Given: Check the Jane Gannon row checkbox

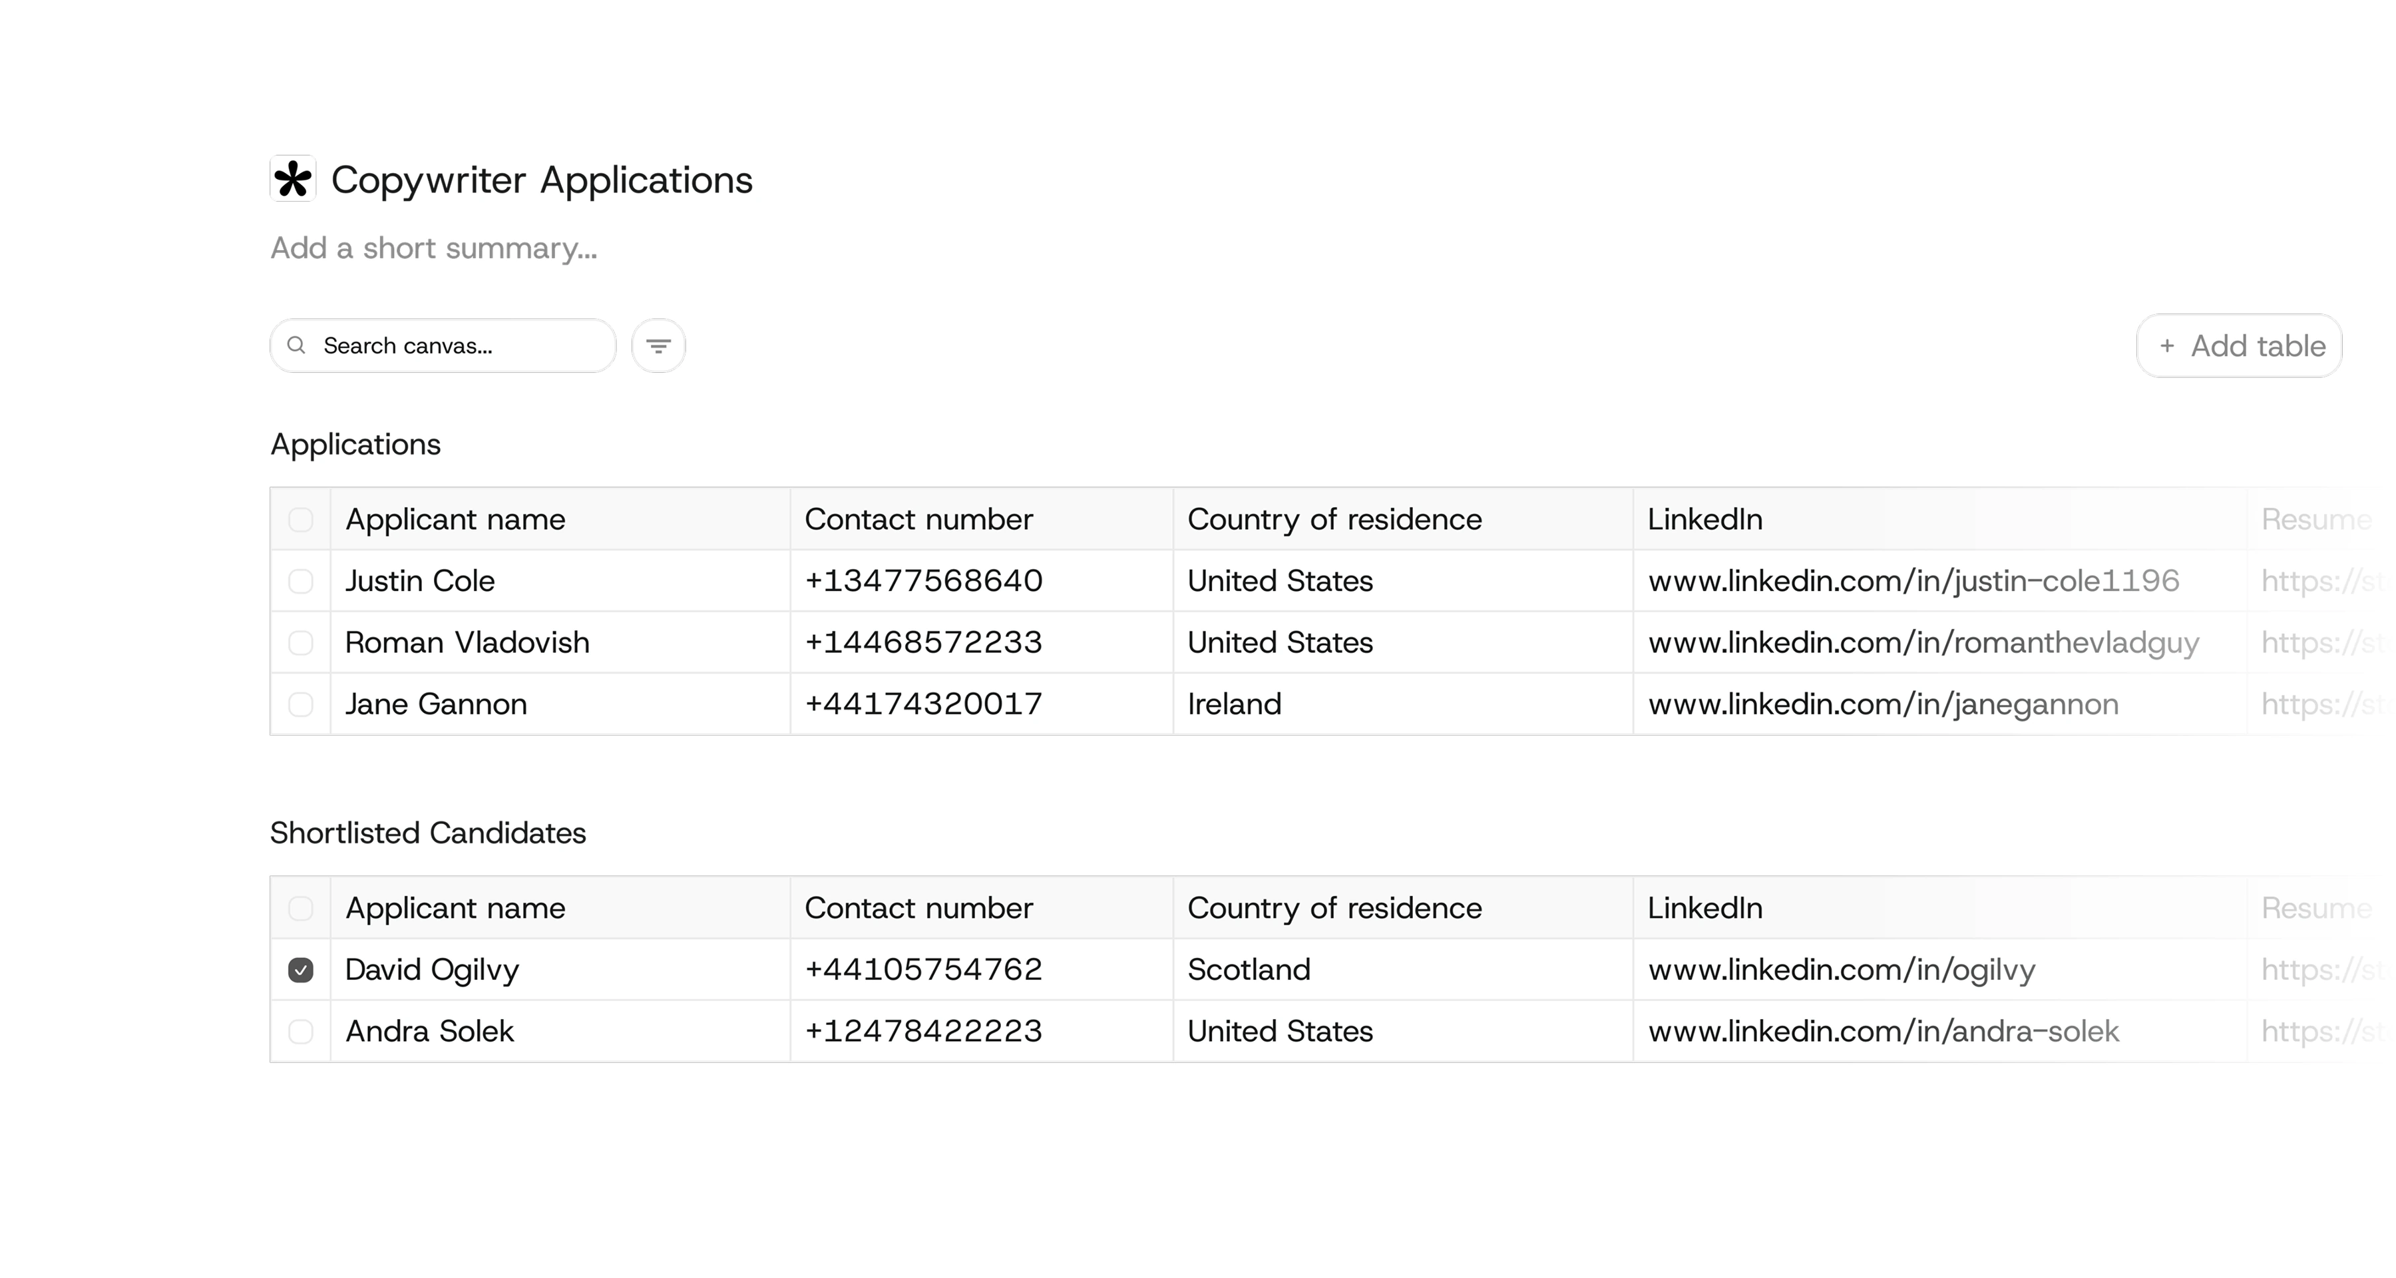Looking at the screenshot, I should pyautogui.click(x=300, y=704).
